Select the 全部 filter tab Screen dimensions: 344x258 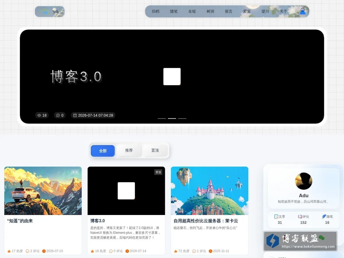tap(103, 151)
